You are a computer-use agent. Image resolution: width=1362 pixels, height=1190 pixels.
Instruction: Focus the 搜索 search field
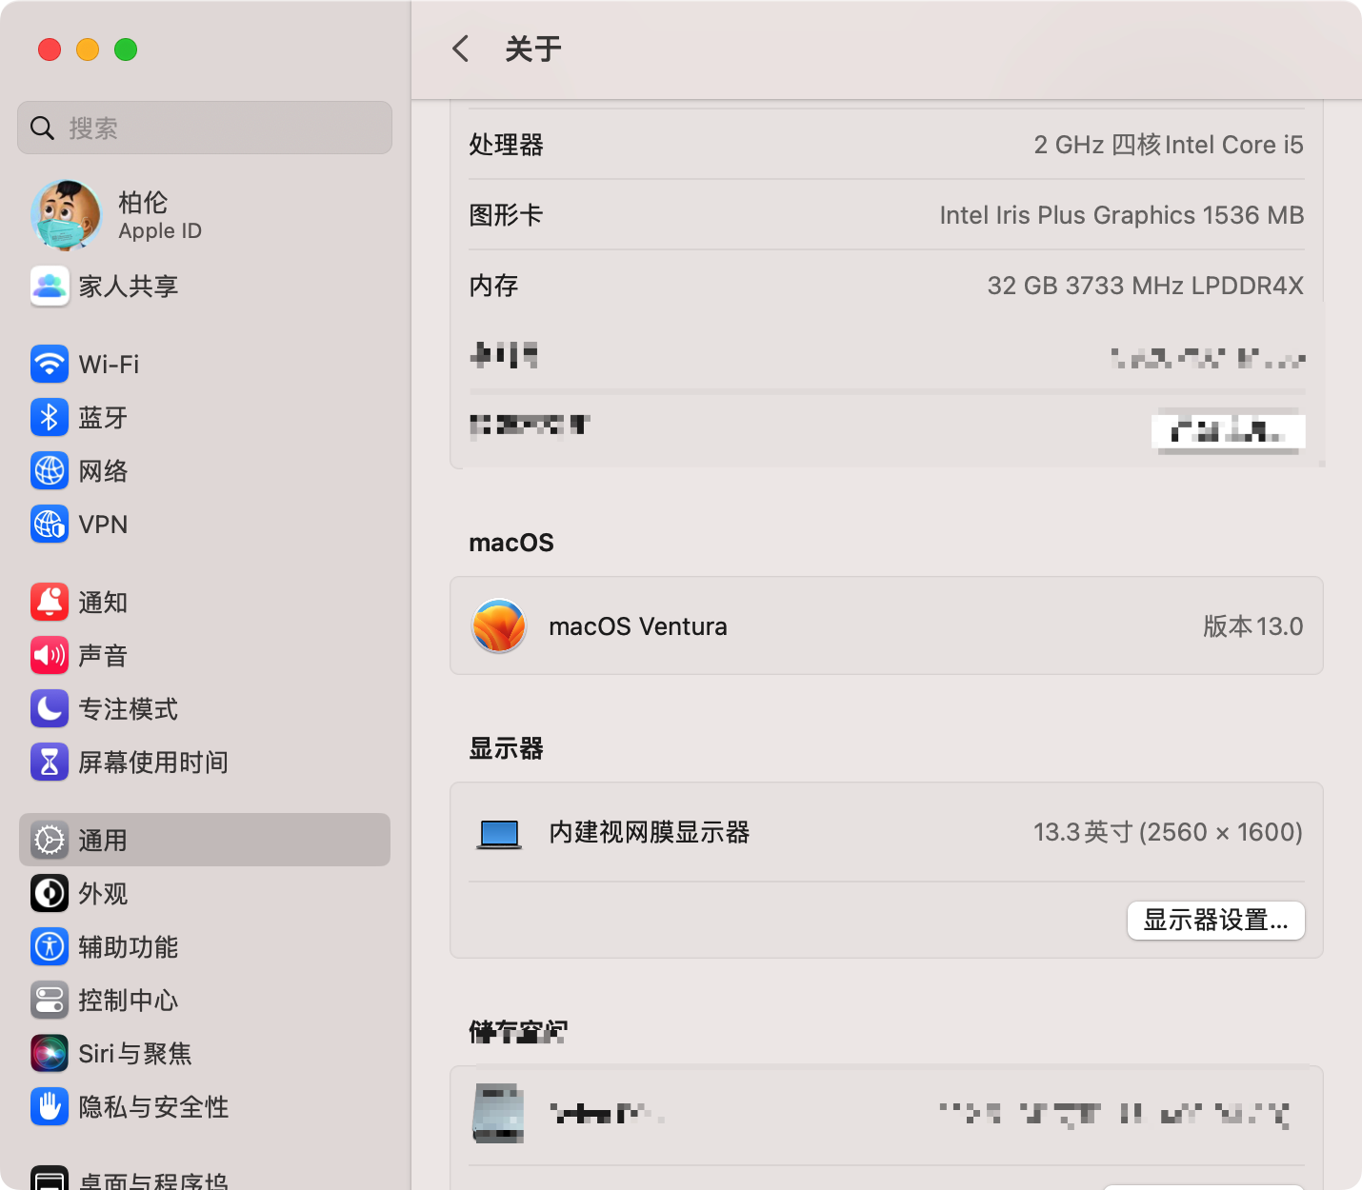click(205, 128)
